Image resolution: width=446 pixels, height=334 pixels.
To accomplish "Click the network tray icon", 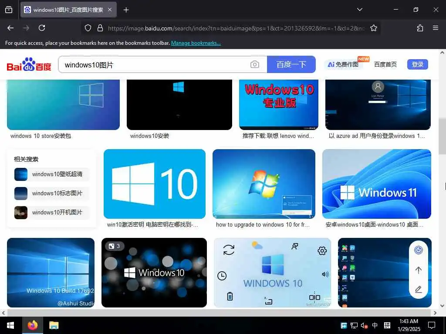I will pos(354,325).
